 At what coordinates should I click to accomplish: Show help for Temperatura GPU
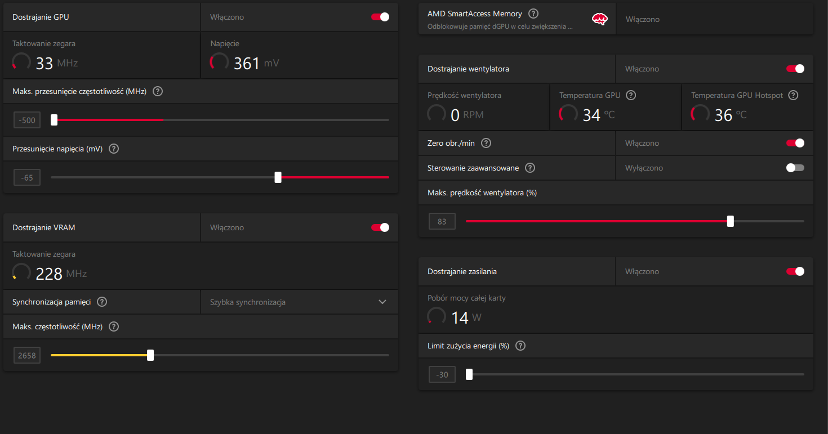[631, 95]
